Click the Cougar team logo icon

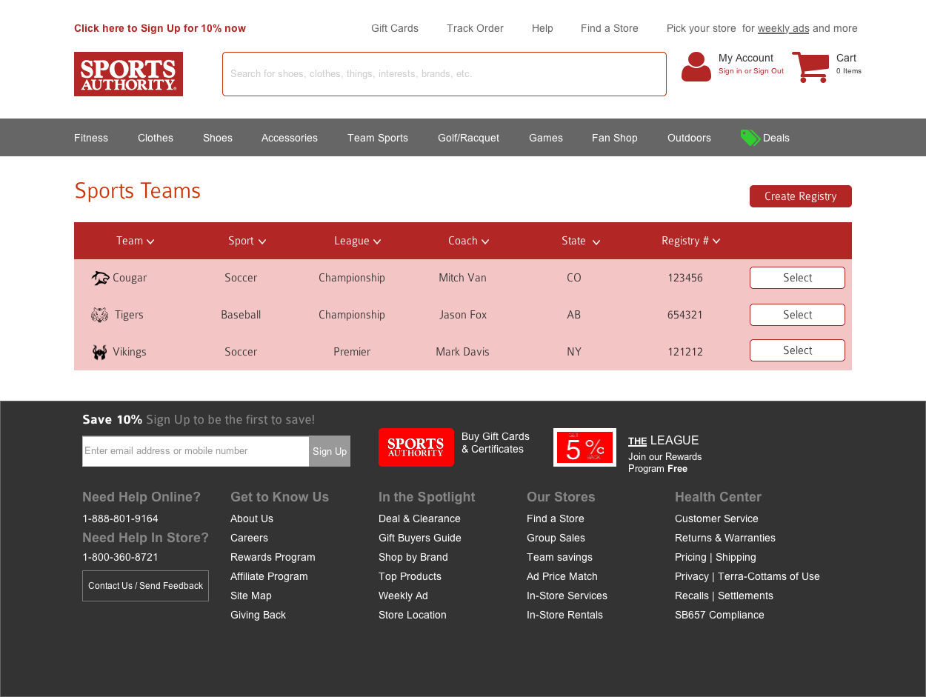click(x=100, y=278)
